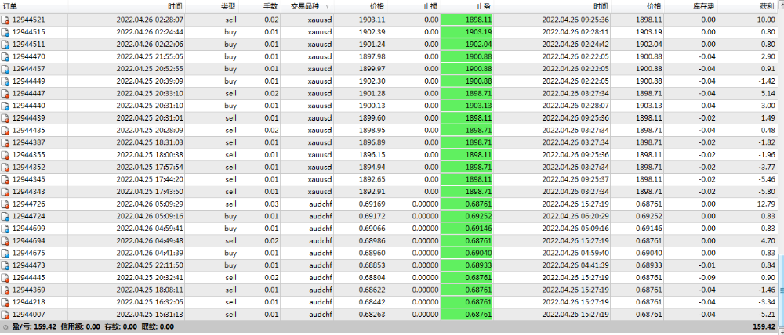
Task: Click the sell icon of order 12944218
Action: [5, 303]
